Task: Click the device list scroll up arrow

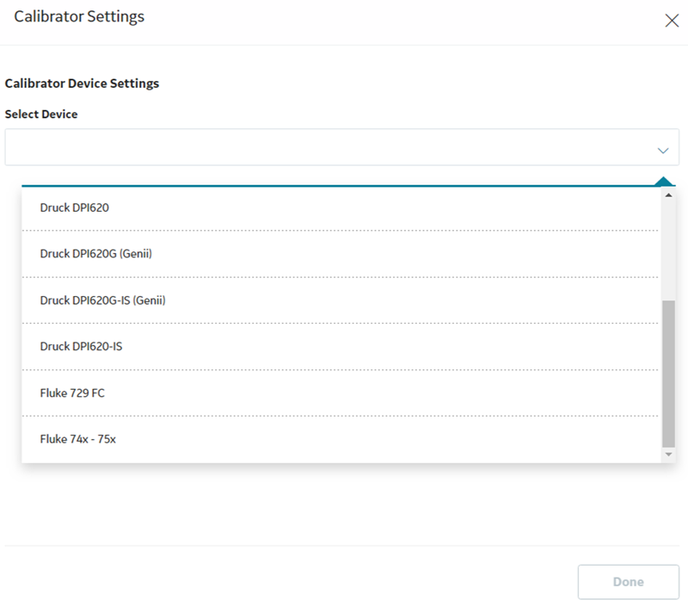Action: [x=668, y=195]
